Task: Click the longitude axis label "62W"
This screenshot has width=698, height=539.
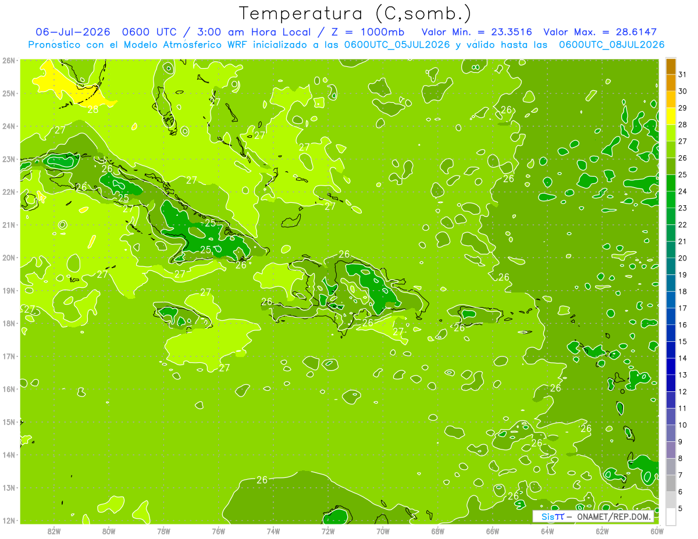Action: click(602, 531)
